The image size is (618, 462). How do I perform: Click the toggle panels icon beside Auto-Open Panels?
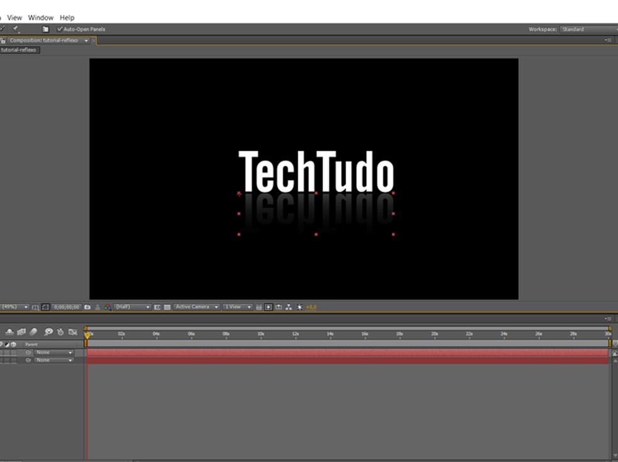[x=45, y=29]
